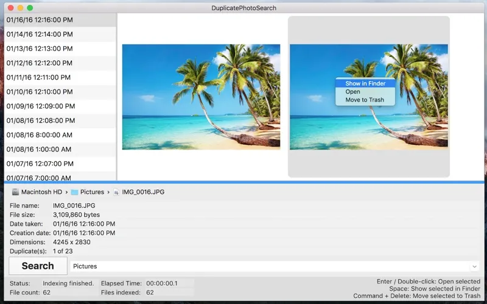Choose Move to Trash menu entry
Image resolution: width=487 pixels, height=304 pixels.
365,100
